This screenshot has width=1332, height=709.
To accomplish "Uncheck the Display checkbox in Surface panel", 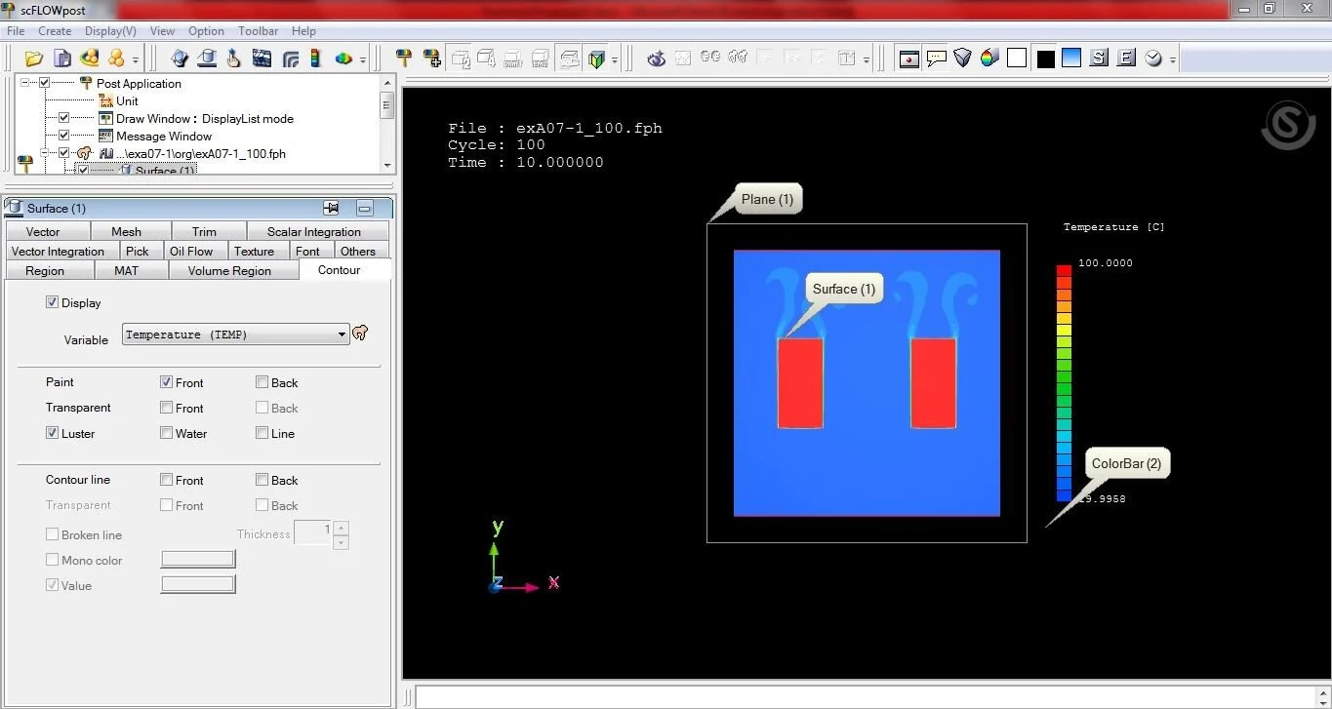I will tap(53, 302).
